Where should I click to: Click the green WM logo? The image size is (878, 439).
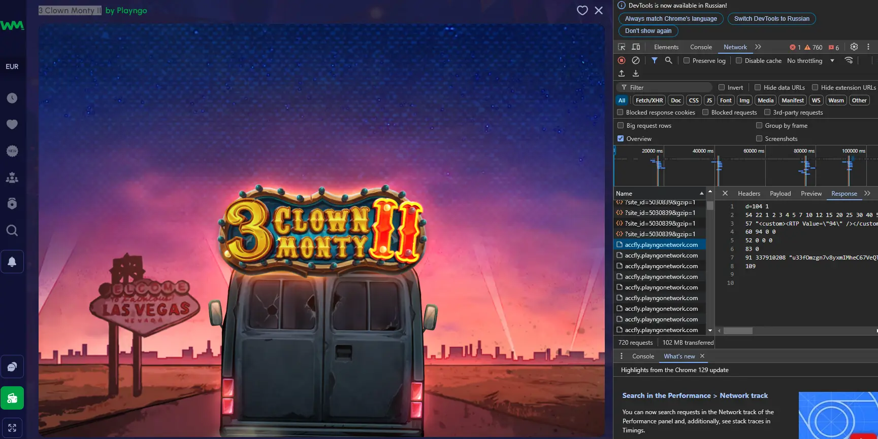click(12, 25)
